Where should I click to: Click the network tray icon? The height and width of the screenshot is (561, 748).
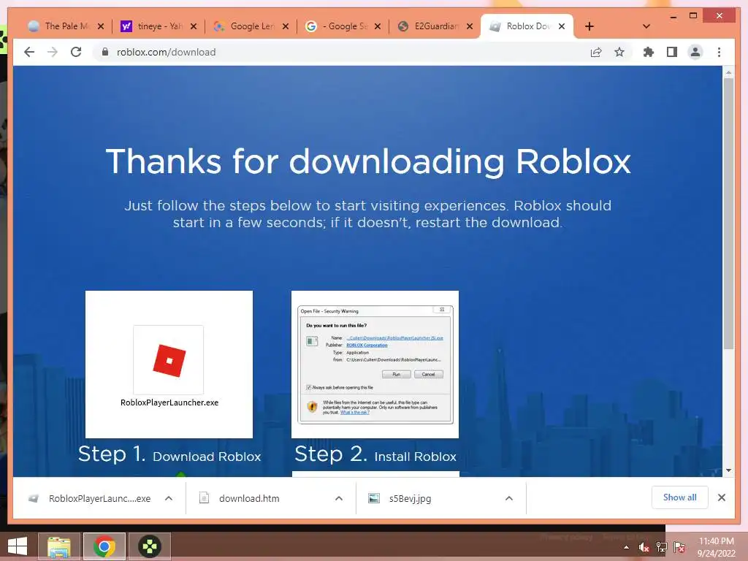click(x=662, y=548)
